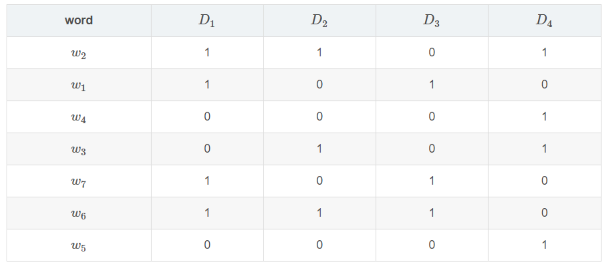Click the w1 row label
The height and width of the screenshot is (271, 612).
click(x=79, y=85)
